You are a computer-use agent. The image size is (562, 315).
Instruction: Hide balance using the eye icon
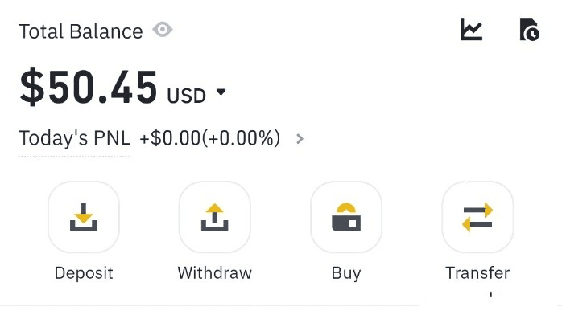163,29
